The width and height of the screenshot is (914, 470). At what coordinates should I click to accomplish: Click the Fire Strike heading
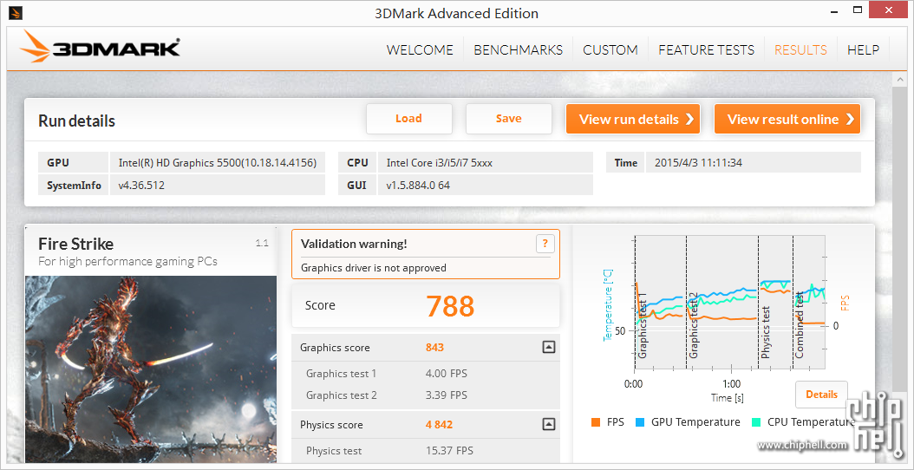pos(75,244)
